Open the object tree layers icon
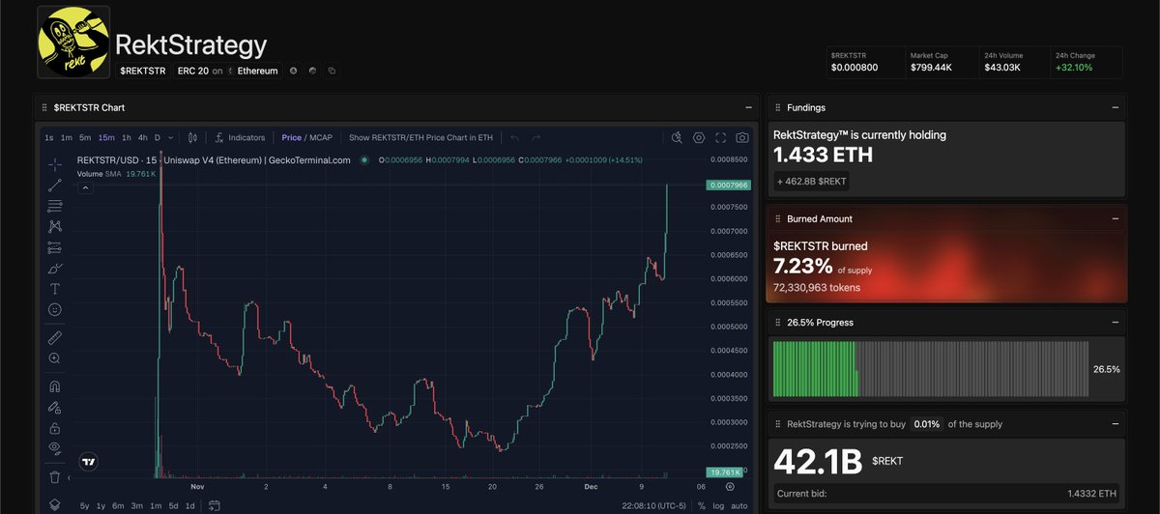The width and height of the screenshot is (1160, 514). click(55, 504)
